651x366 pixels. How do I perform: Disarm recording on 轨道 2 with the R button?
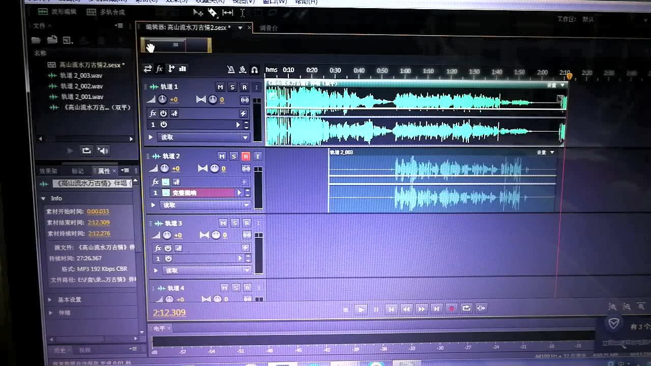click(x=246, y=156)
